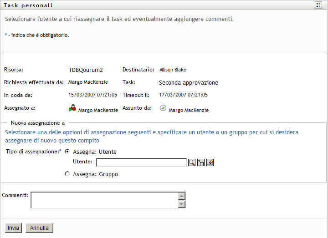Screen dimensions: 328x238
Task: Click the search lookup icon beside Utente
Action: tap(192, 162)
